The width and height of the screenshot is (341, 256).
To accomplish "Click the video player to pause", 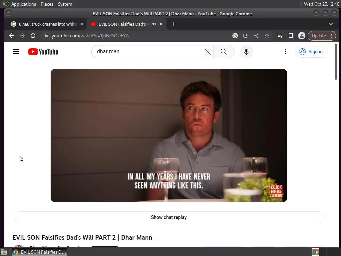I will click(169, 135).
